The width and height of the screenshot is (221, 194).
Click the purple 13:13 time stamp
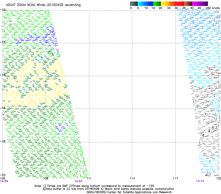(x=200, y=181)
